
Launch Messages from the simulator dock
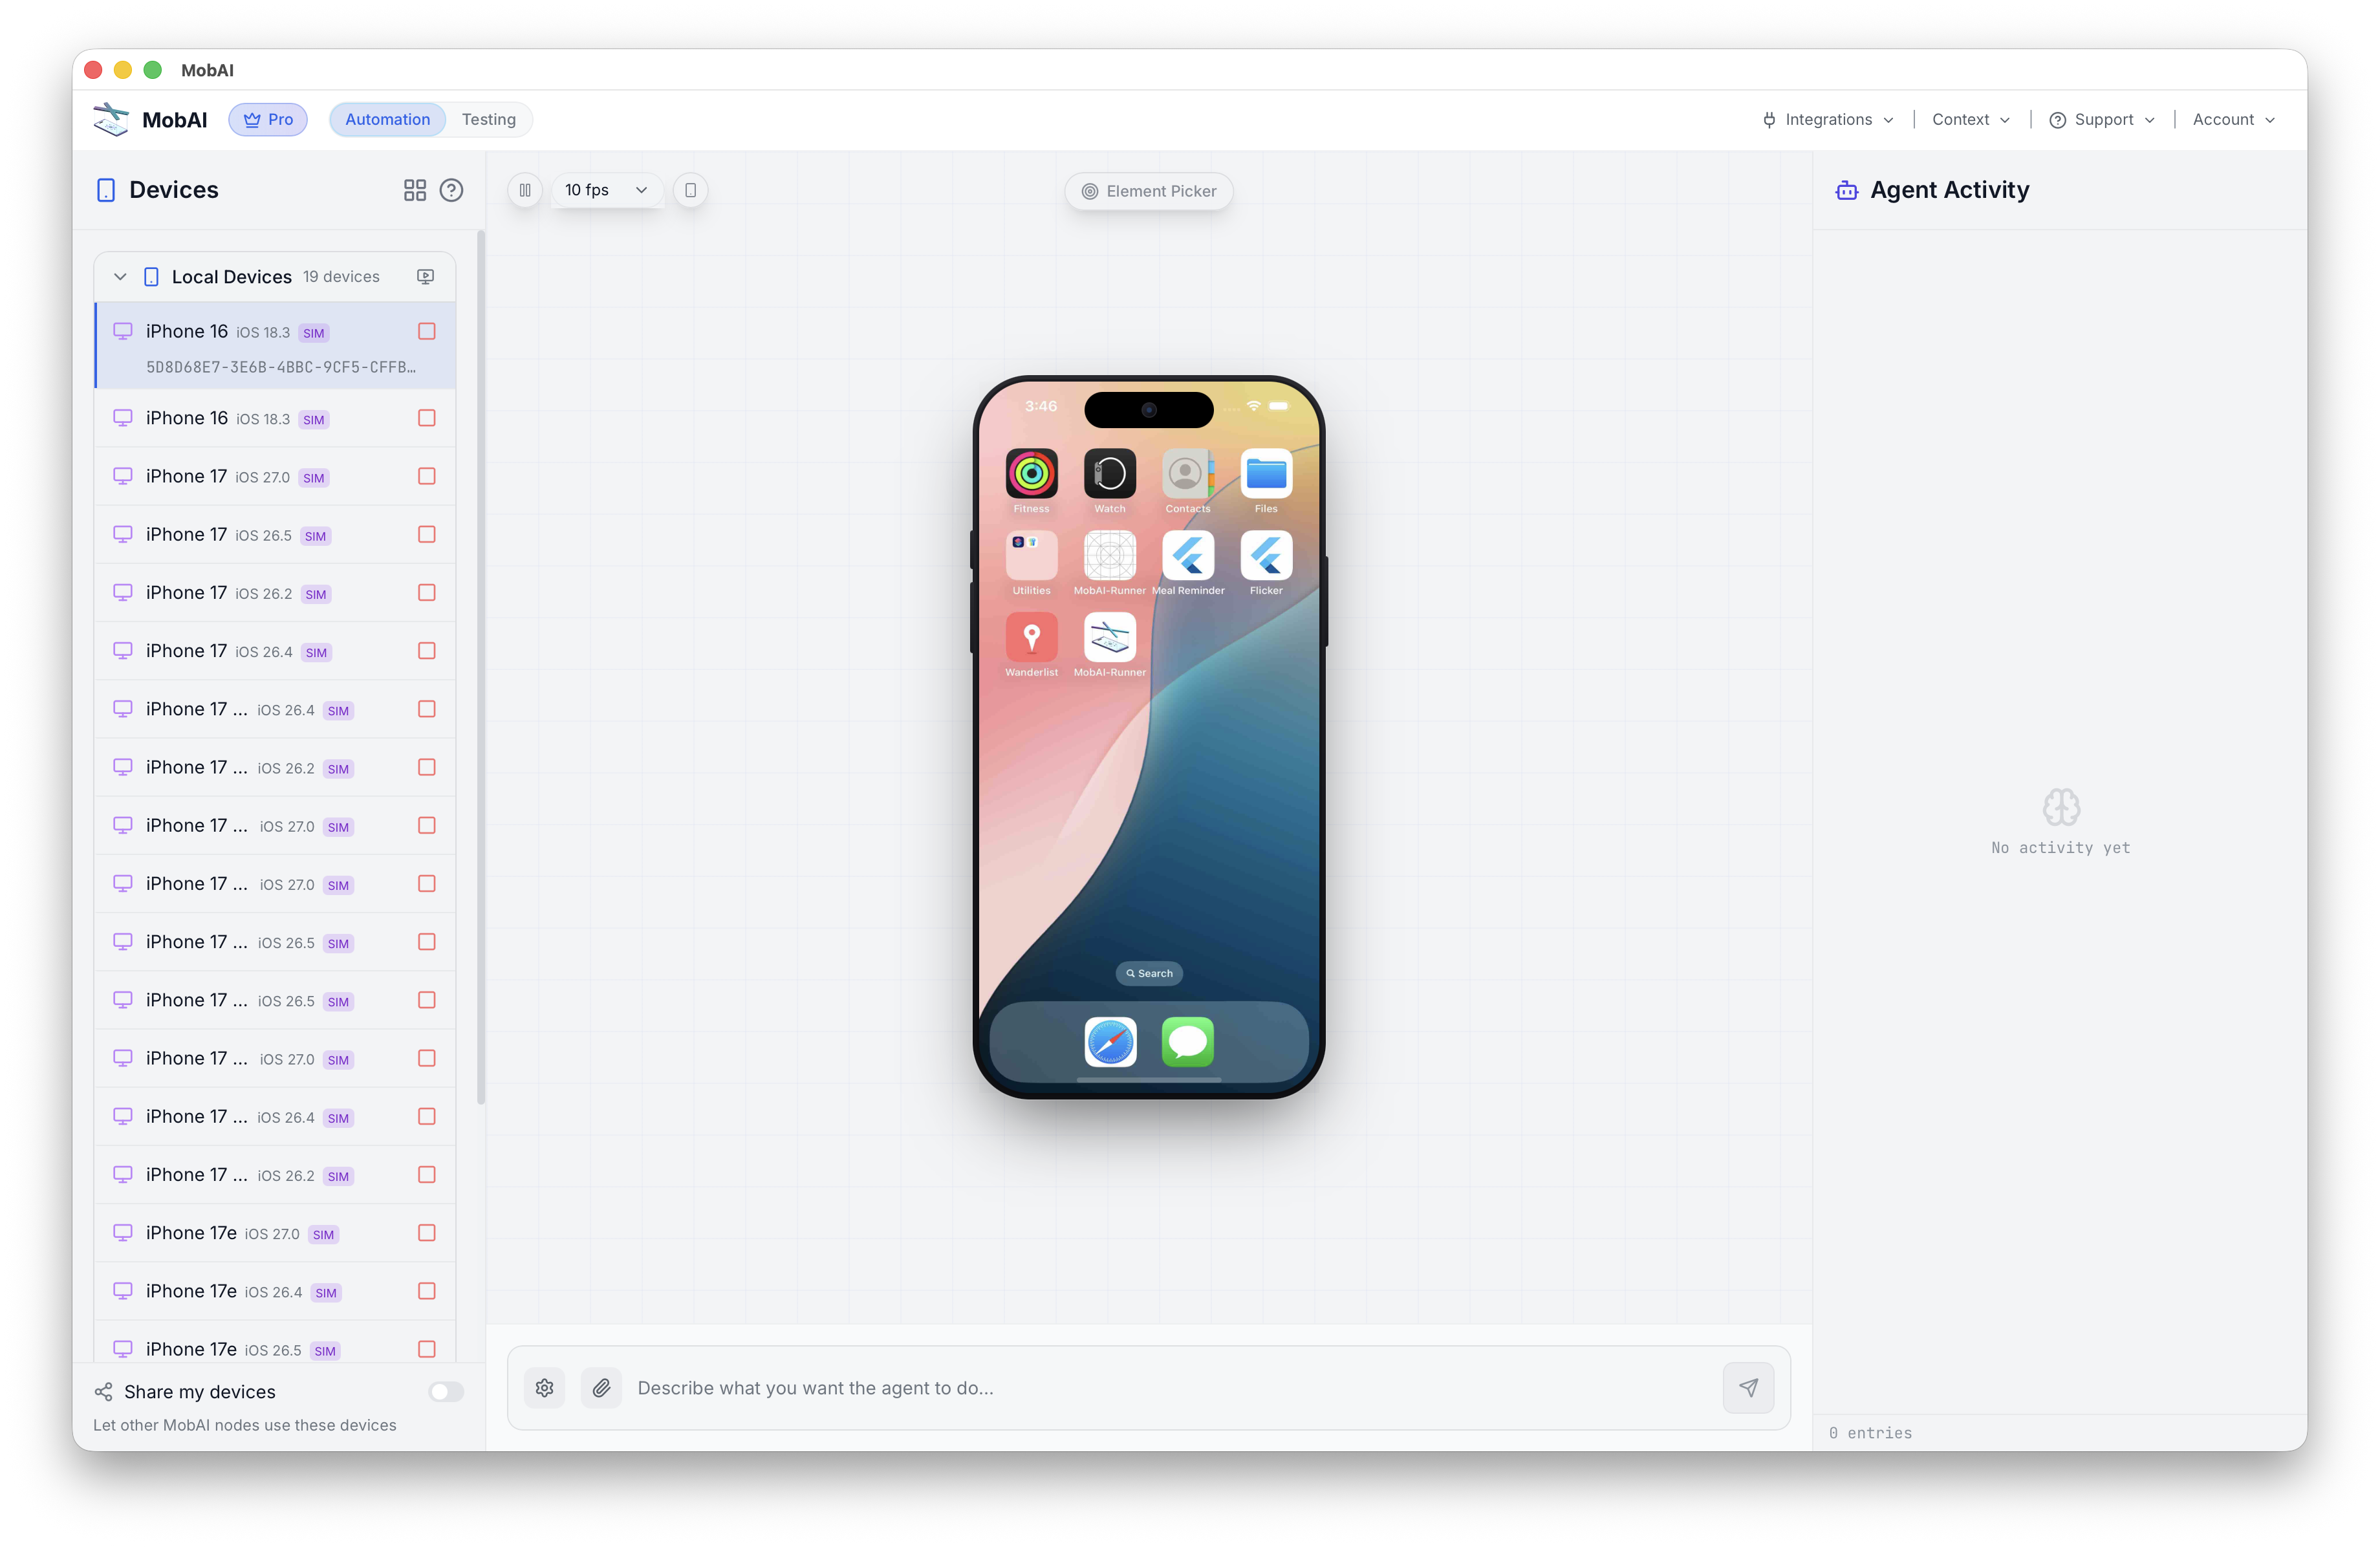(1188, 1042)
